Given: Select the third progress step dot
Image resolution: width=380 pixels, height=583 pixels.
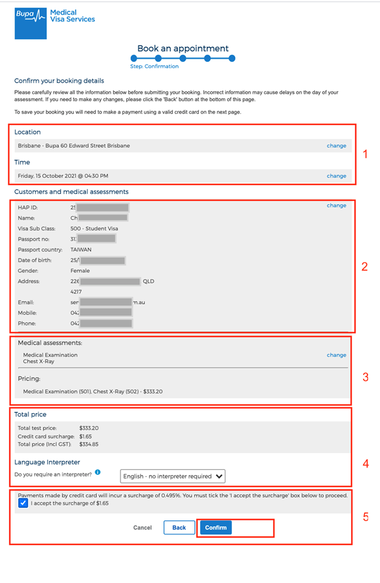Looking at the screenshot, I should (x=182, y=58).
